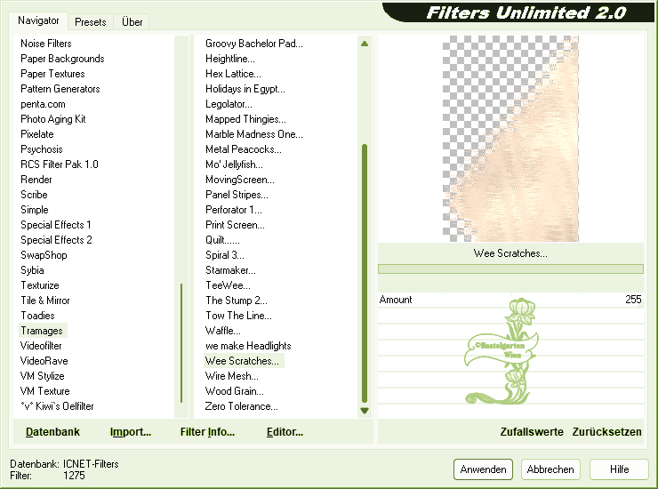658x489 pixels.
Task: Select VideoRave category
Action: (x=44, y=361)
